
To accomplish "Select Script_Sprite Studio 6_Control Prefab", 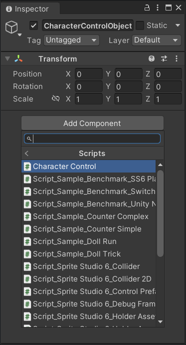I will (x=88, y=291).
